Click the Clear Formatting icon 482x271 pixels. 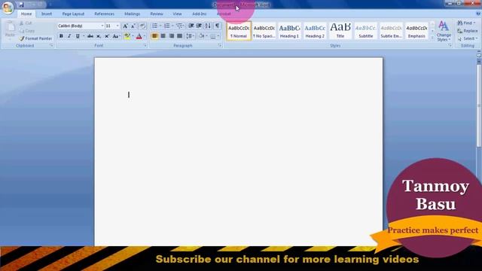[142, 26]
